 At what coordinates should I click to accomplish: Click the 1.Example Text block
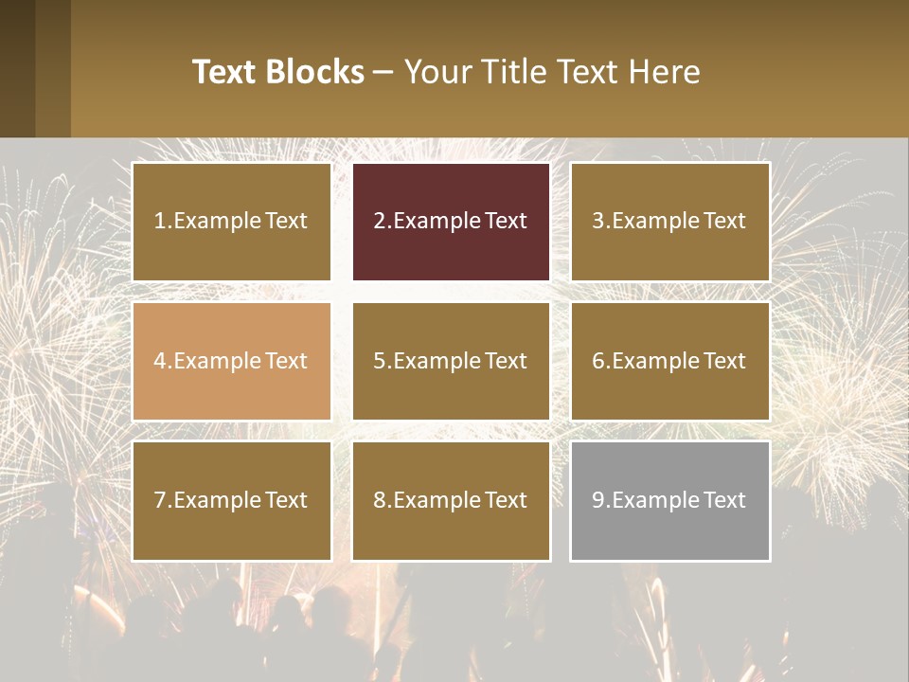(231, 222)
